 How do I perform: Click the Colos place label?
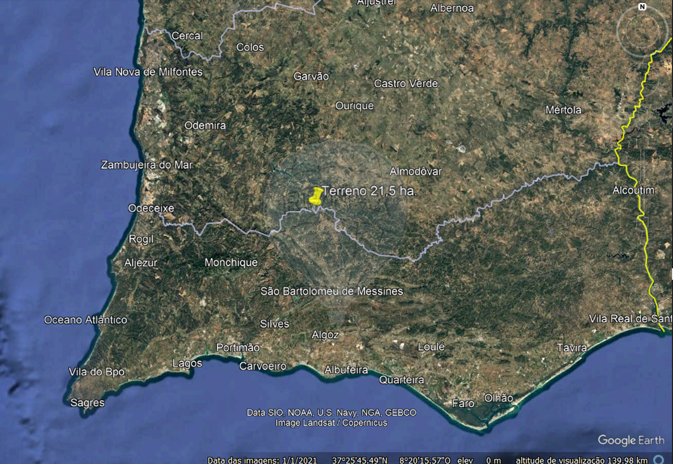coord(250,47)
